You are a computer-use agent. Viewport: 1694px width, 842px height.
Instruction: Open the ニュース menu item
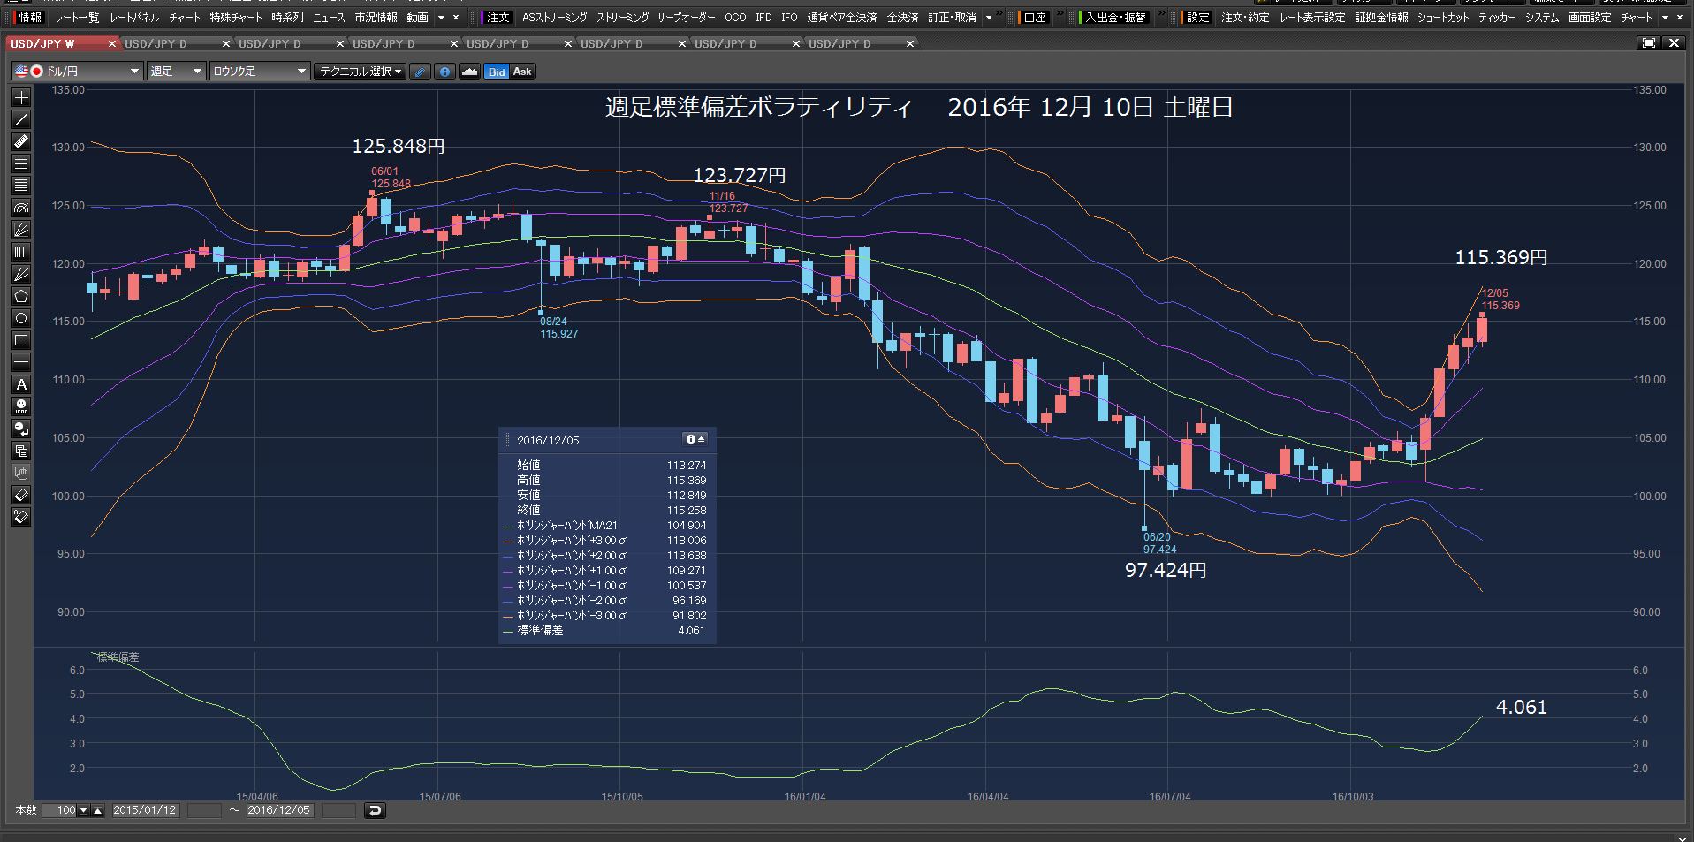(329, 18)
